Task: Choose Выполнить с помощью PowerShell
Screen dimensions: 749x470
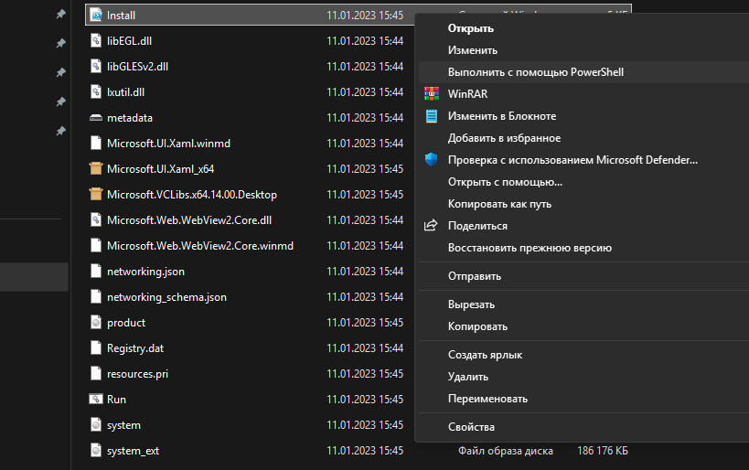Action: click(535, 72)
